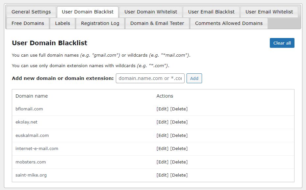Delete the mobsters.com domain
This screenshot has width=306, height=190.
pos(179,162)
